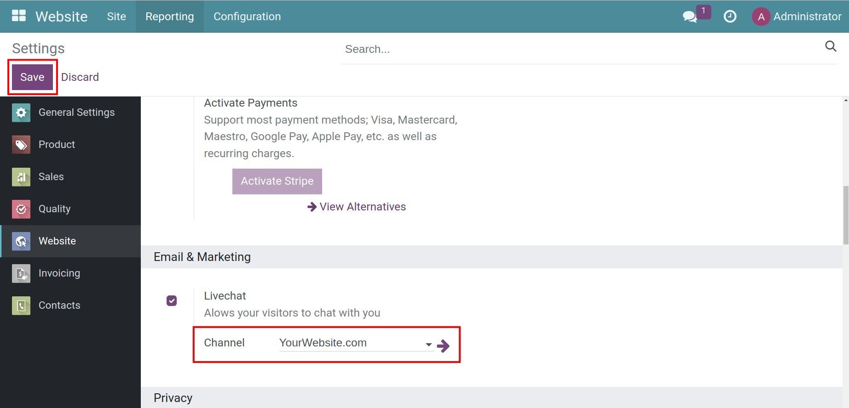Click the View Alternatives link
The height and width of the screenshot is (408, 849).
(357, 207)
